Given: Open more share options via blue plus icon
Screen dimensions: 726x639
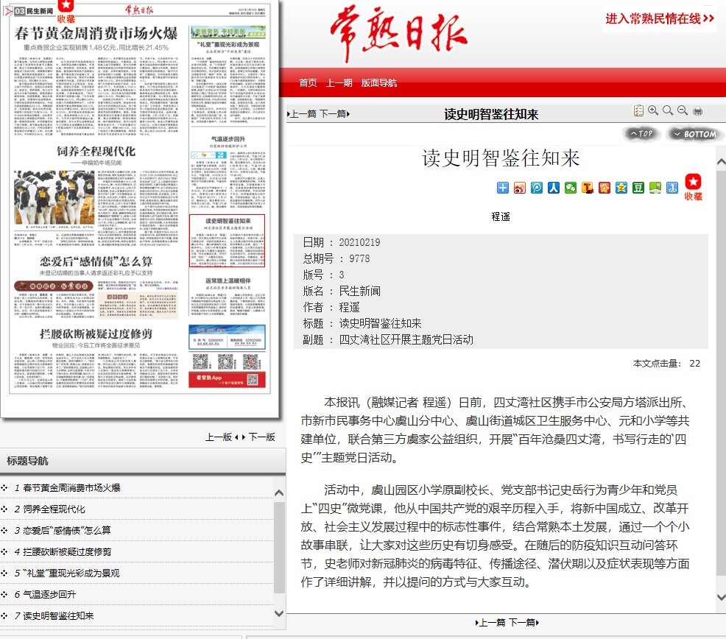Looking at the screenshot, I should tap(503, 188).
